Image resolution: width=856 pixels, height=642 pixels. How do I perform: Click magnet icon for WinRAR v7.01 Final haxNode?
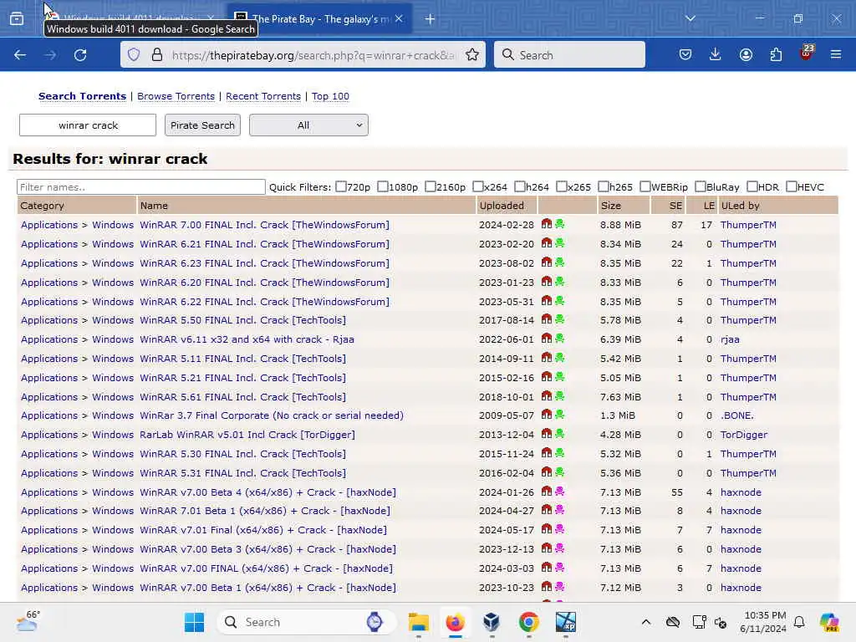(547, 529)
